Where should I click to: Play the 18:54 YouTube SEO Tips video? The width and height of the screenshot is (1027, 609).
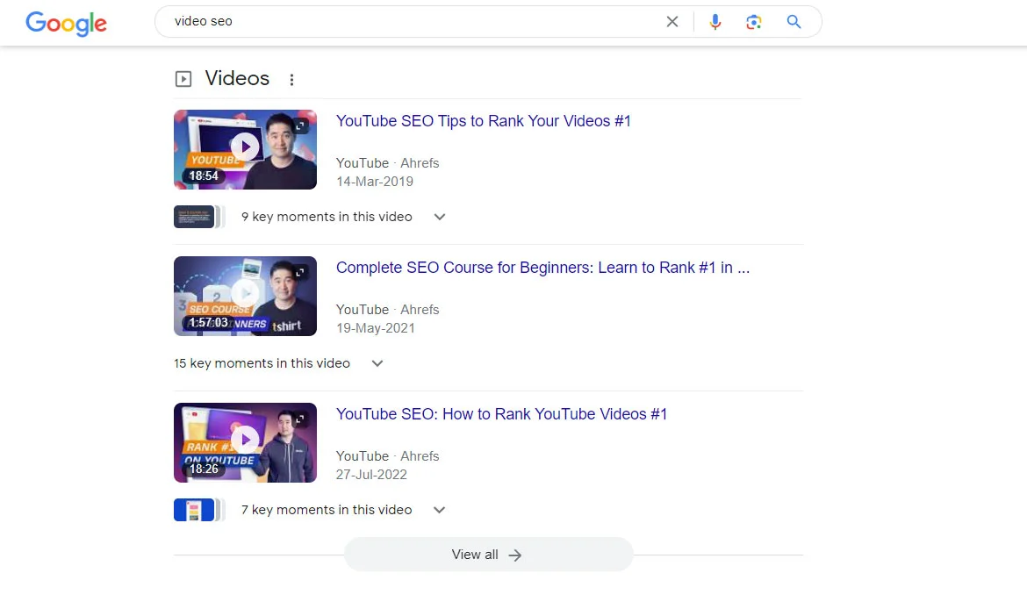click(245, 148)
